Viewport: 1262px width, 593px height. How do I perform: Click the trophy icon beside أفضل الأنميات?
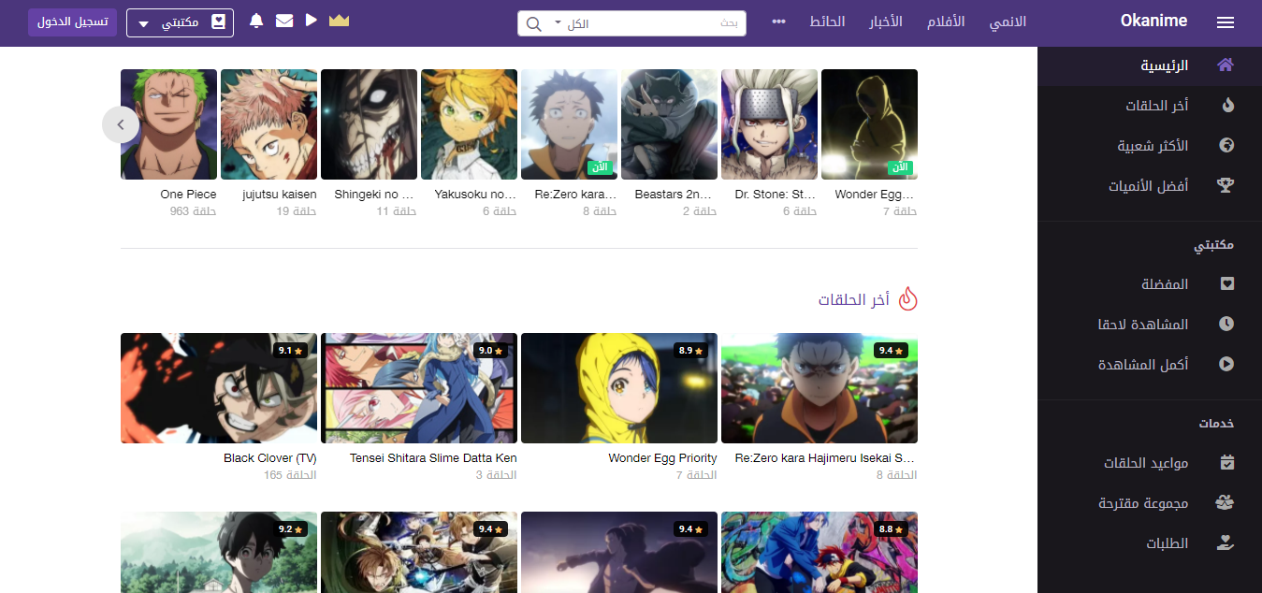[x=1226, y=186]
